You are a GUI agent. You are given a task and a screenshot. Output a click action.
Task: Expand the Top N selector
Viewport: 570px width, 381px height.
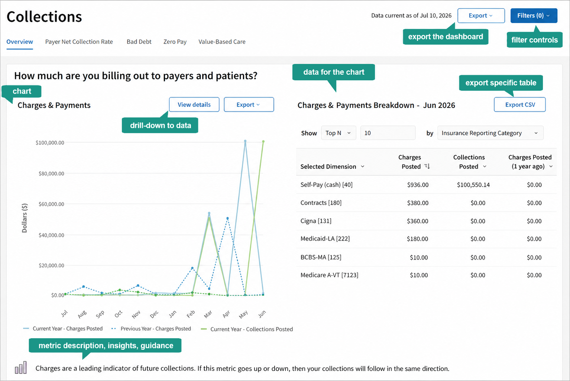338,133
